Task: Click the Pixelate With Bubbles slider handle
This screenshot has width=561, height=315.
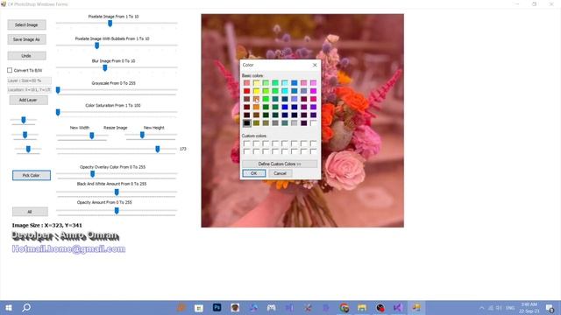Action: pyautogui.click(x=96, y=45)
